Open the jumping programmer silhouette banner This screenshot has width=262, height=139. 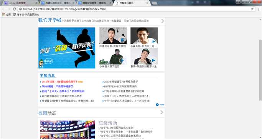coord(67,48)
